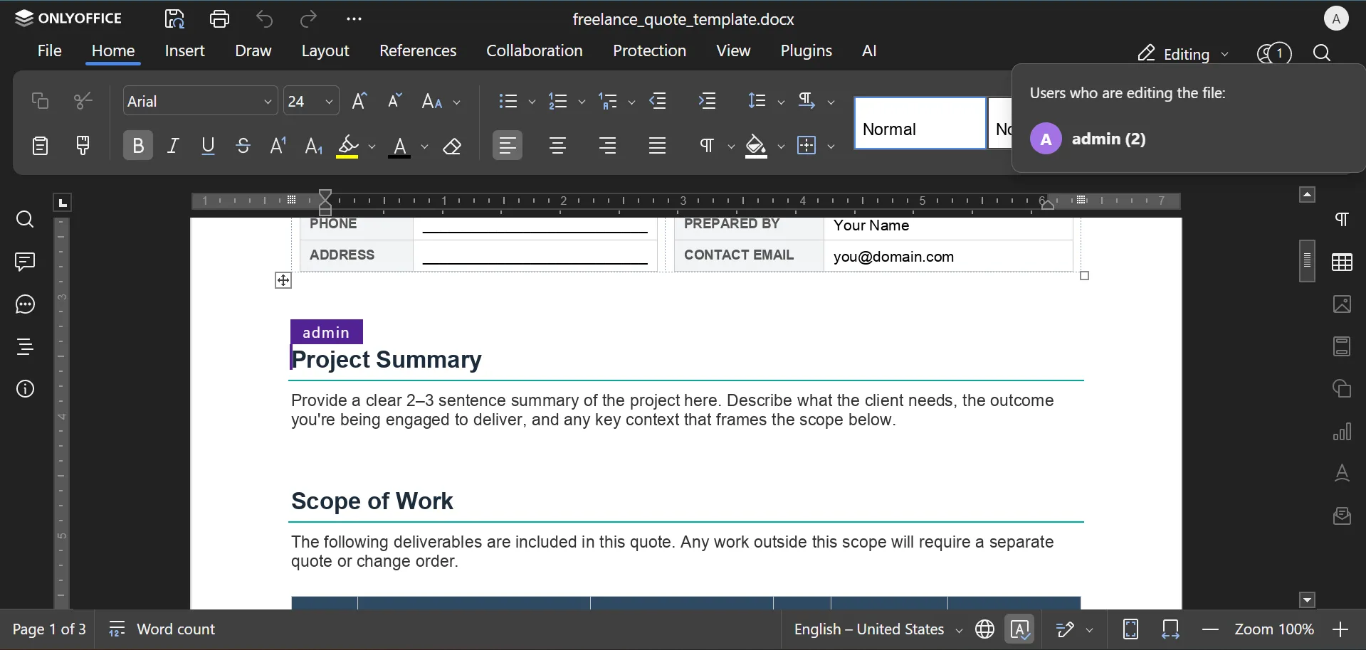Open the Comments panel in left sidebar
The height and width of the screenshot is (650, 1366).
tap(25, 262)
